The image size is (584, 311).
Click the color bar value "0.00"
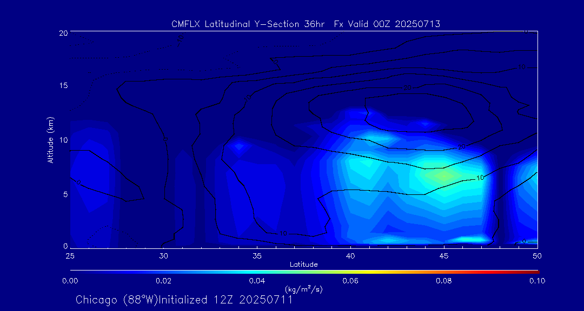(70, 281)
